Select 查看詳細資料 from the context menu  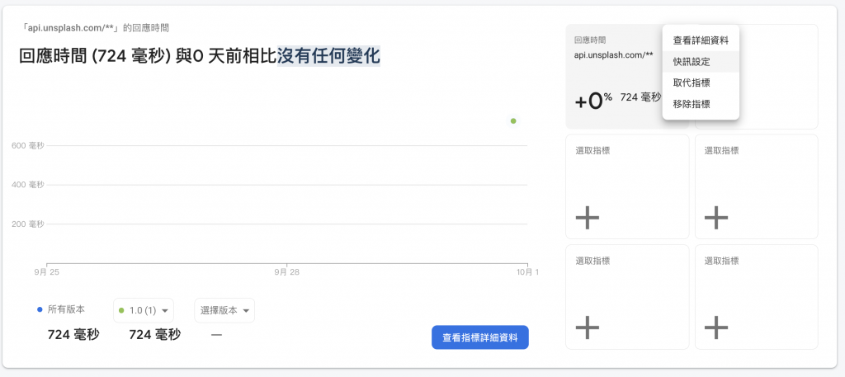[700, 40]
